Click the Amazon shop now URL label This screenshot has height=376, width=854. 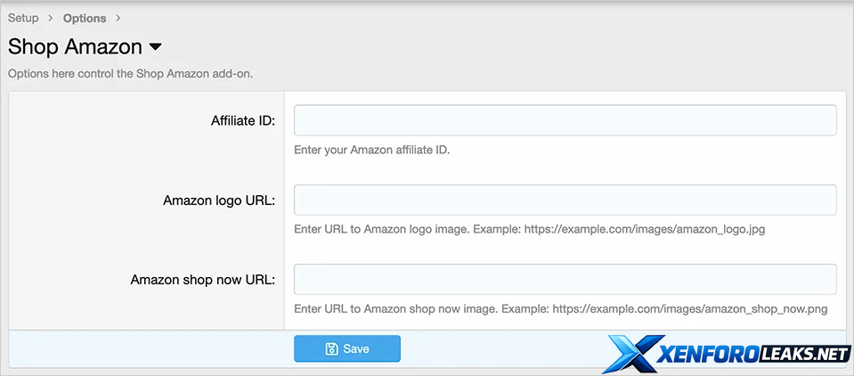(x=202, y=280)
